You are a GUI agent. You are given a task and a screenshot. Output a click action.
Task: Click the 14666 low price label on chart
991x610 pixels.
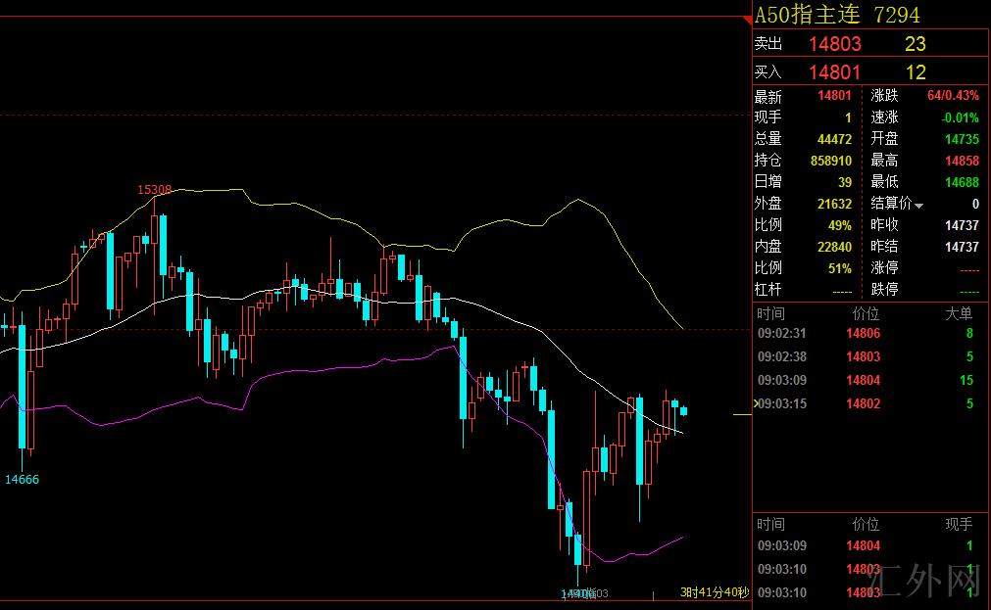[22, 479]
